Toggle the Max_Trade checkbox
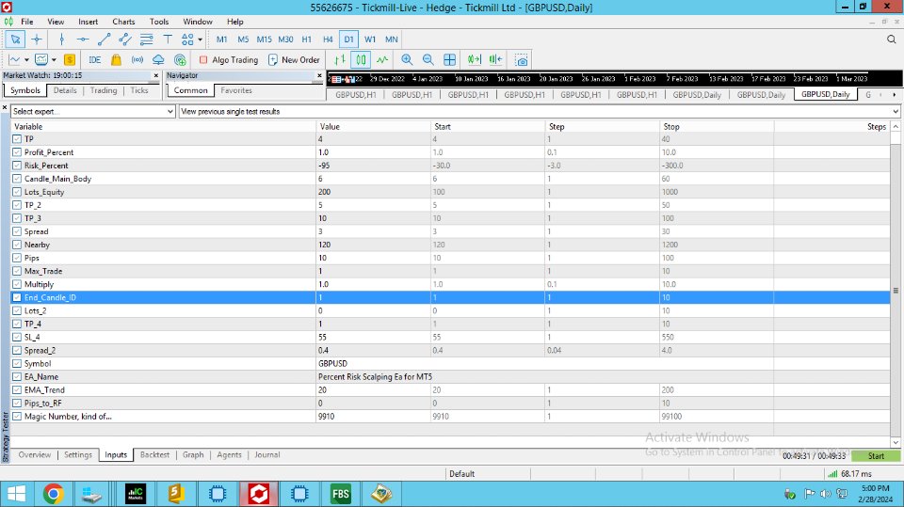The width and height of the screenshot is (904, 507). (x=17, y=271)
